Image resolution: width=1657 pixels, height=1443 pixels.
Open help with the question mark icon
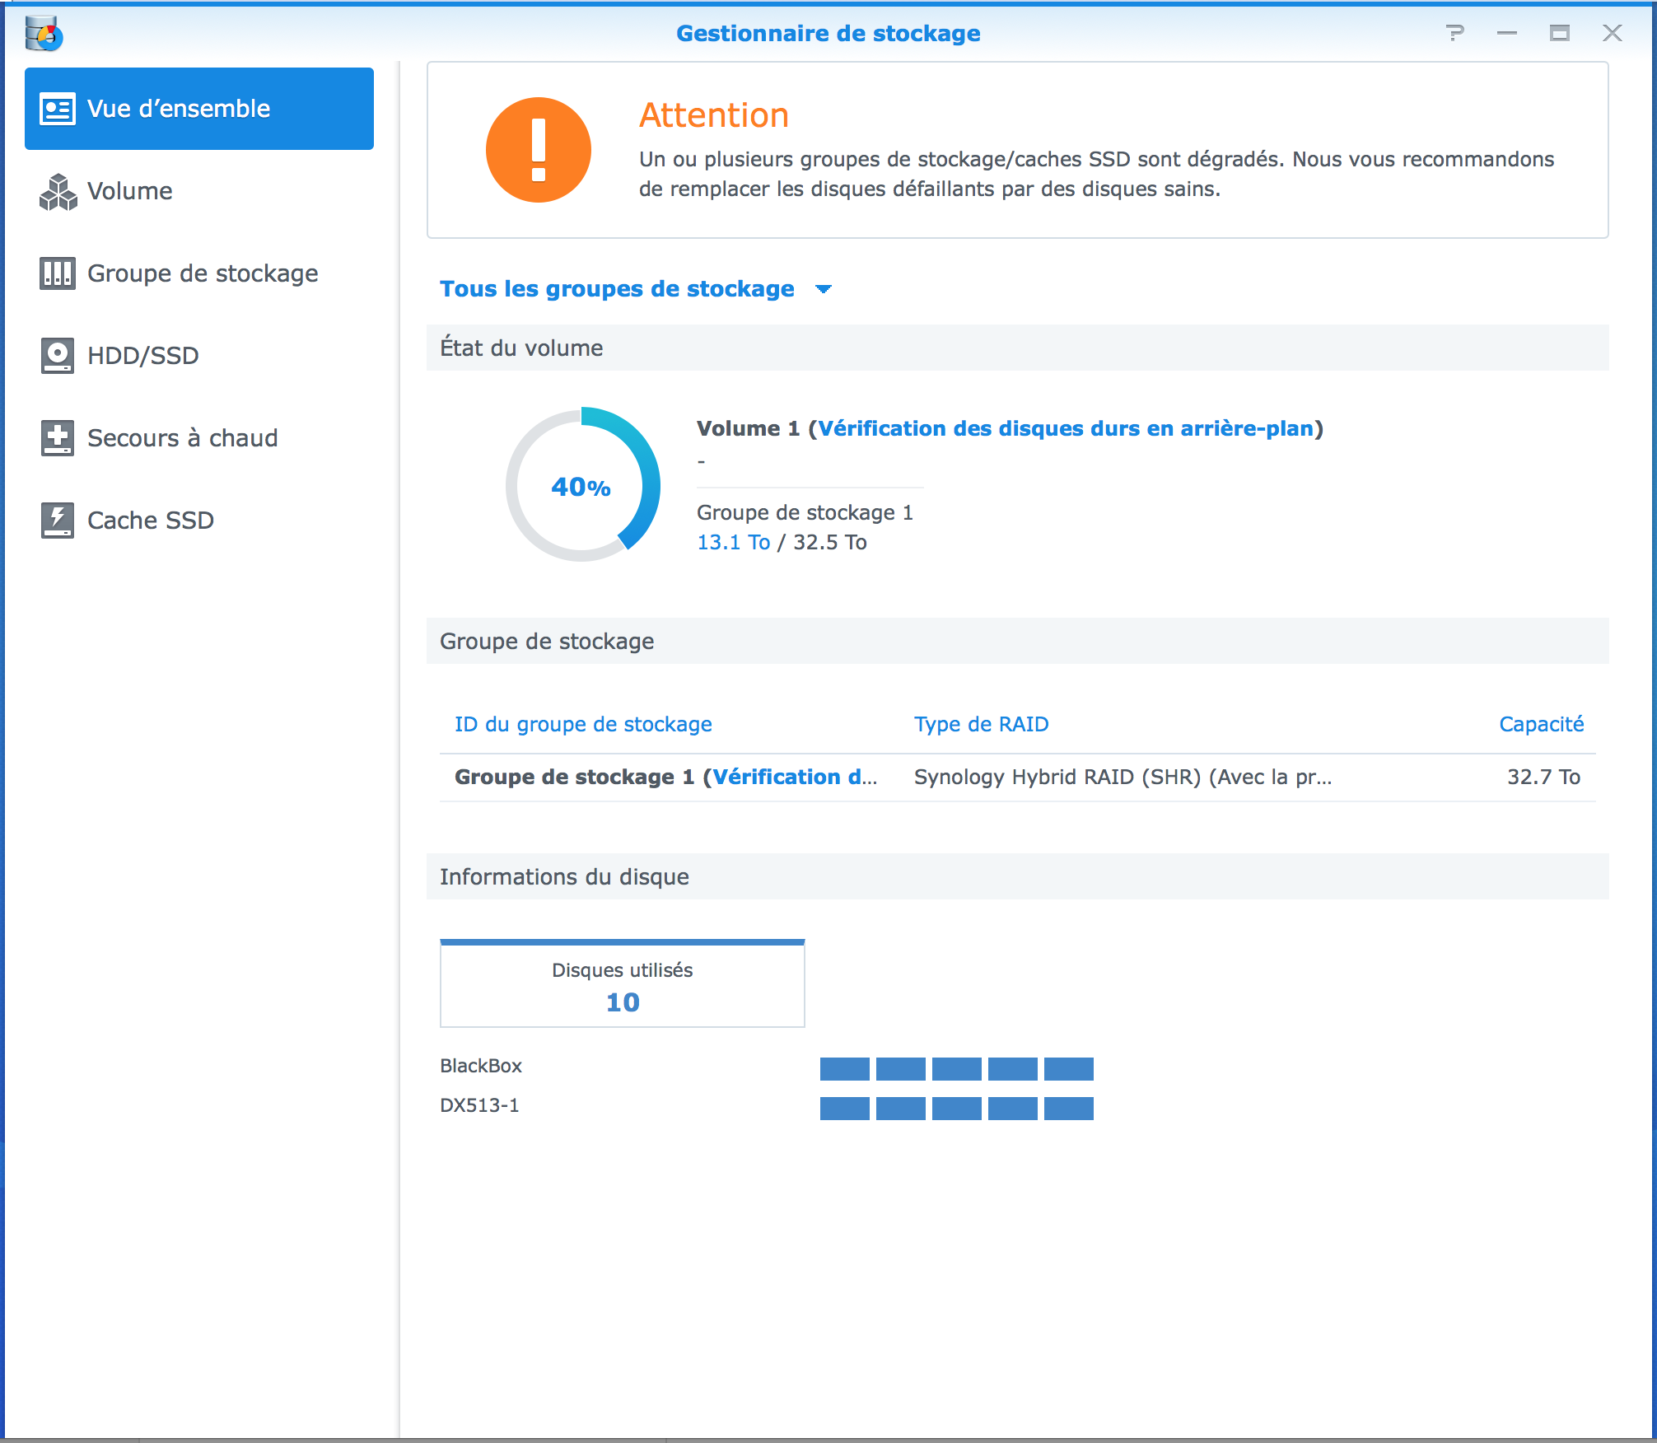[1455, 33]
